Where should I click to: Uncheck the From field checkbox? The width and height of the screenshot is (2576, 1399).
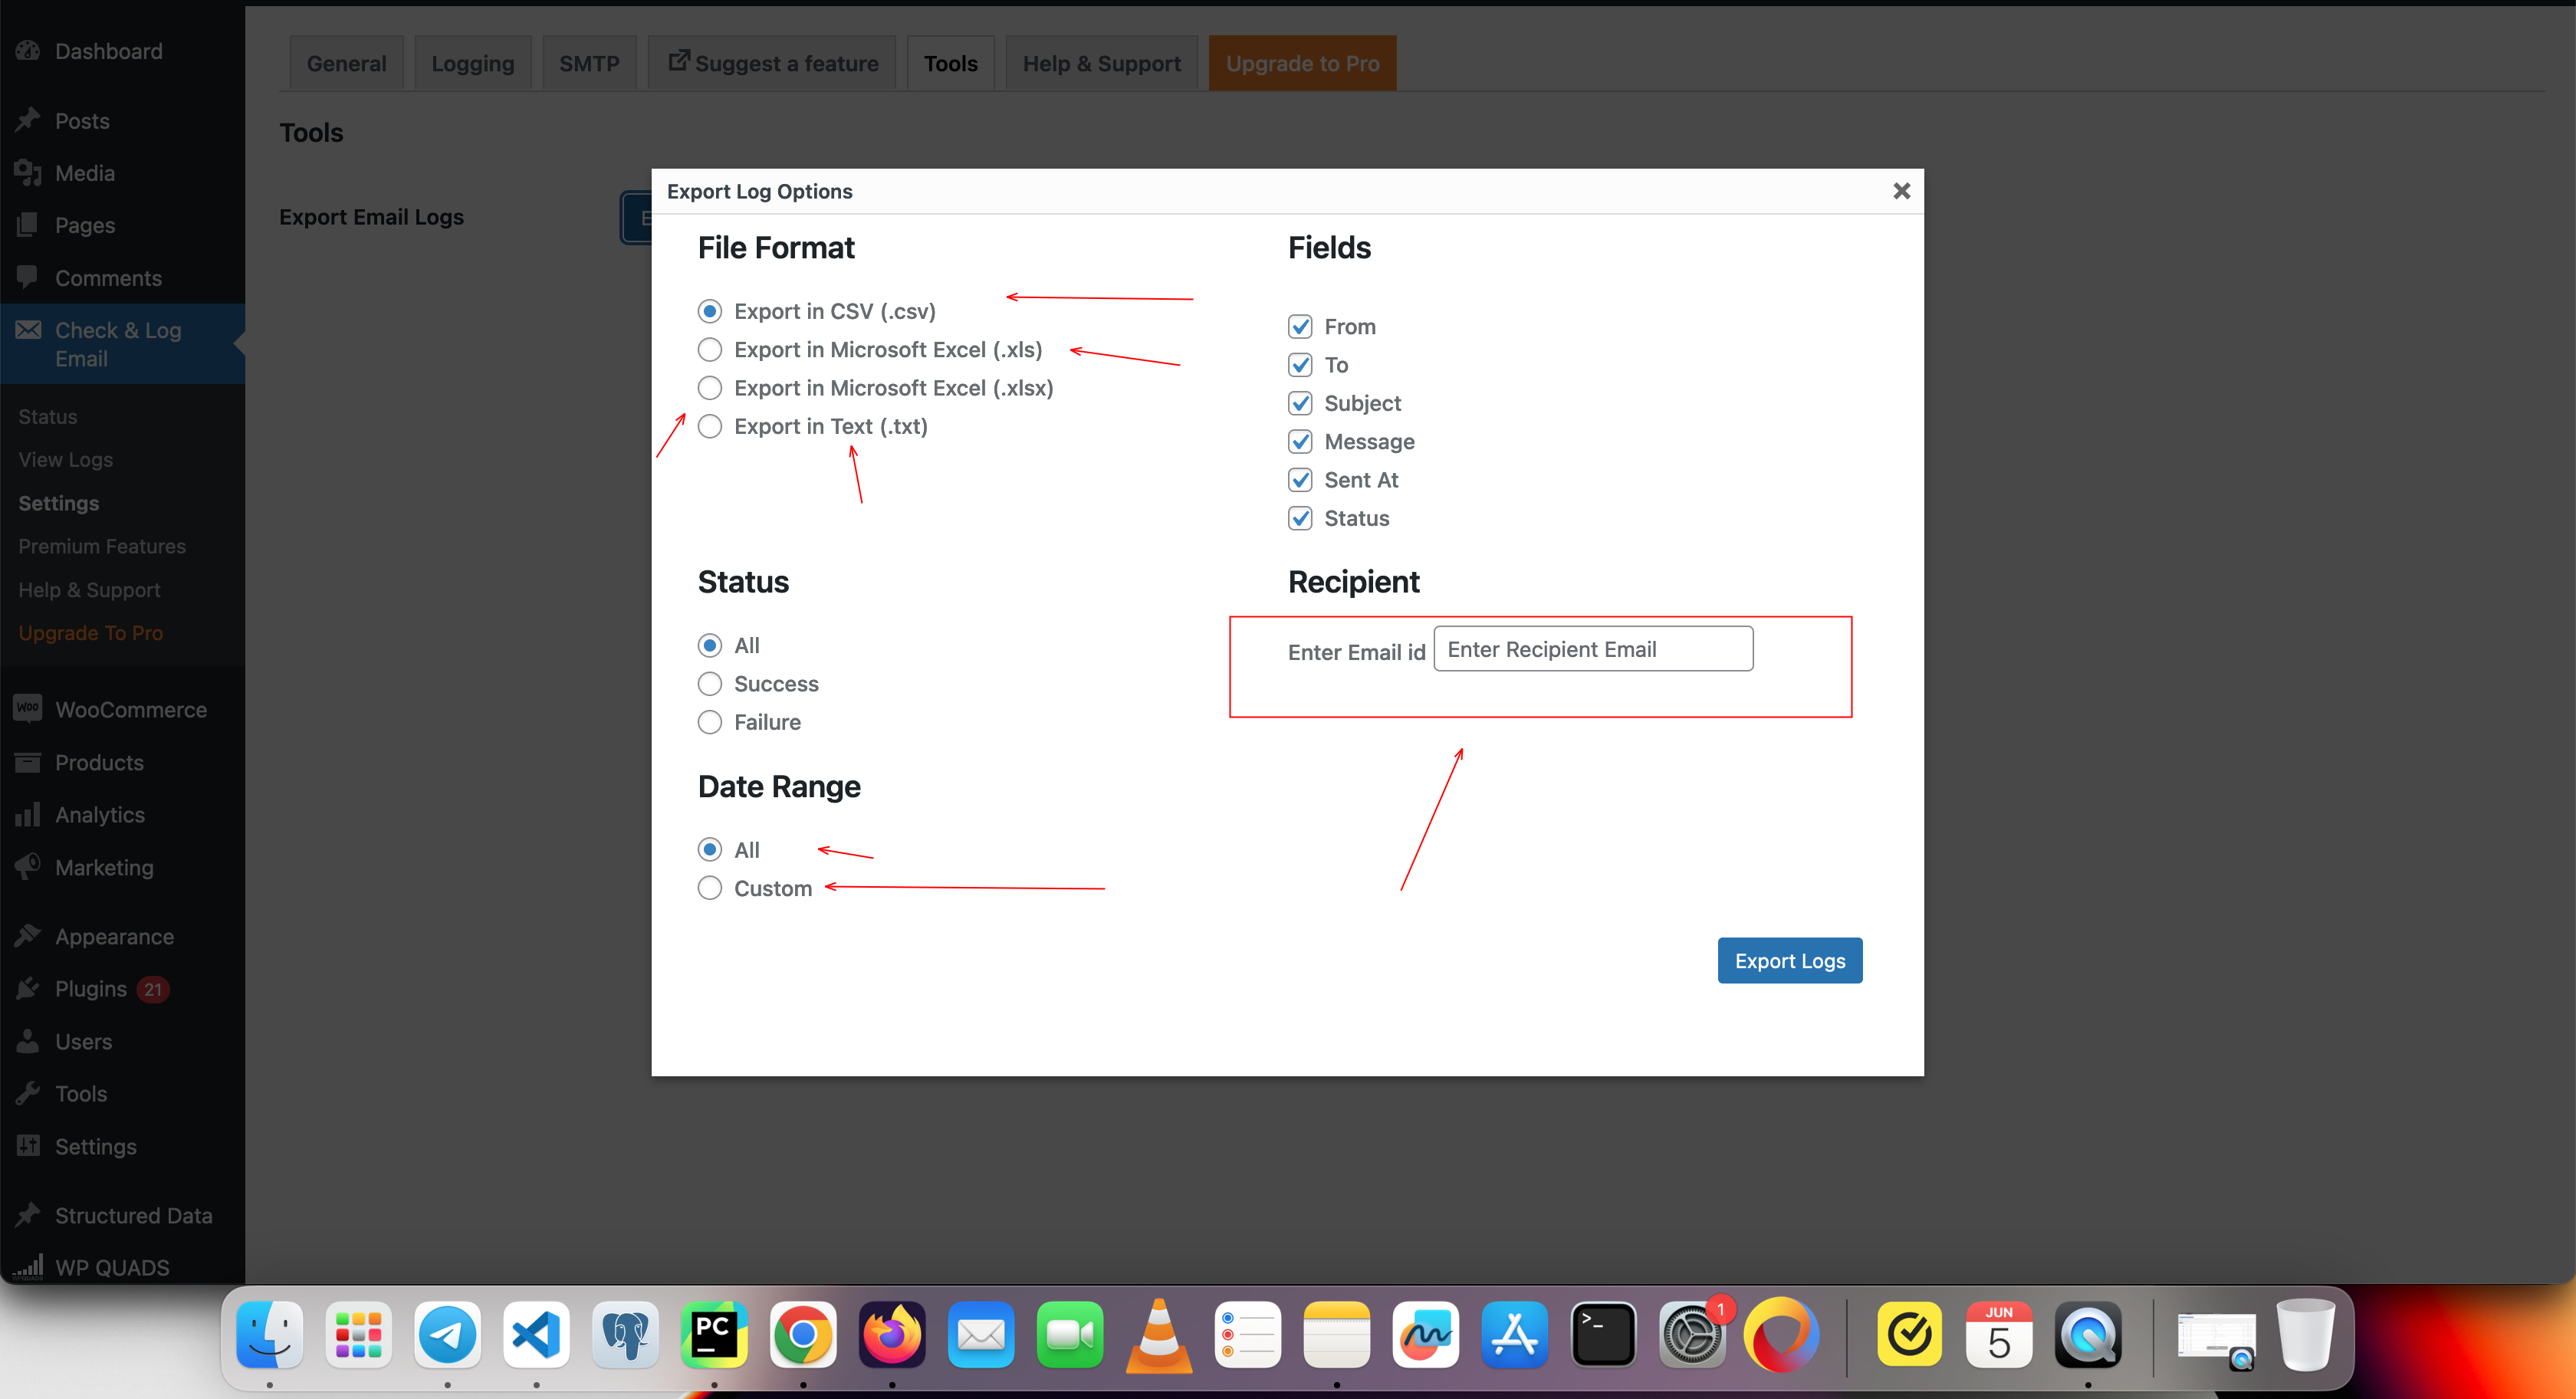1300,327
